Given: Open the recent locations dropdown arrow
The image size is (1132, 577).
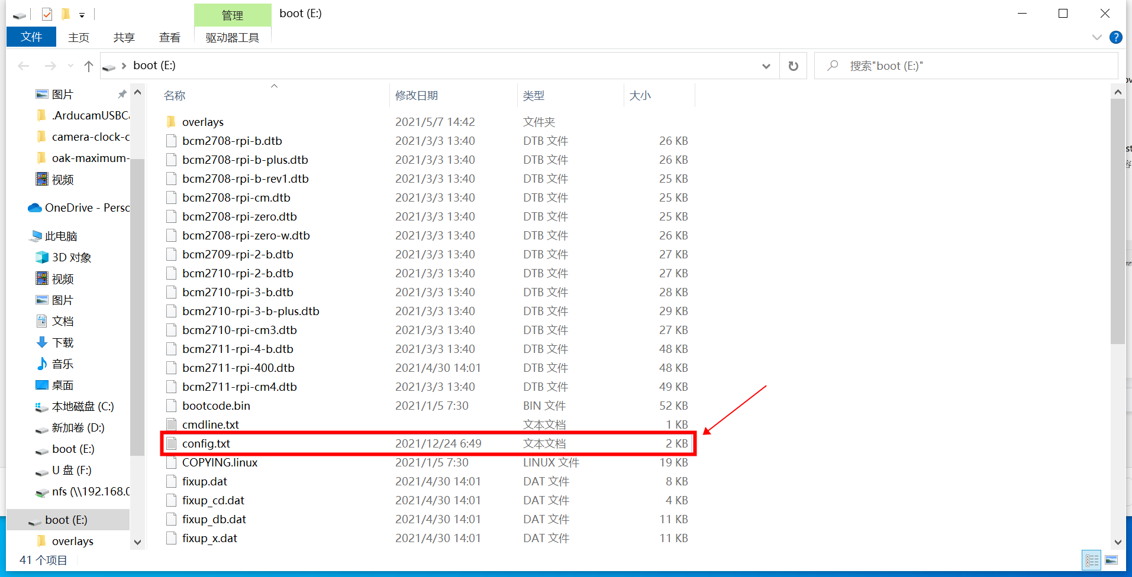Looking at the screenshot, I should (70, 66).
